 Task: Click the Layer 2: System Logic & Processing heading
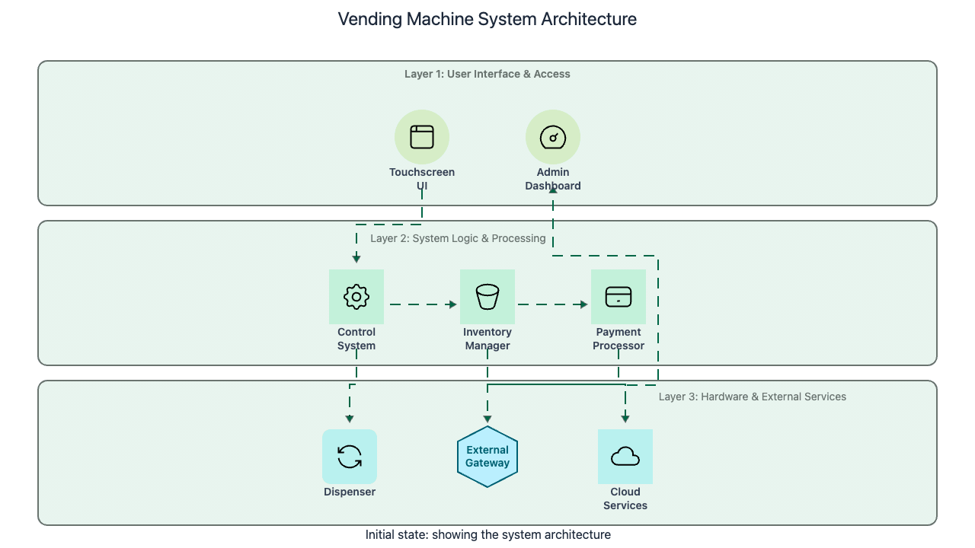(x=458, y=238)
